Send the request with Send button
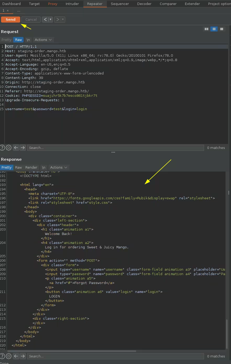This screenshot has height=364, width=231. (x=10, y=19)
